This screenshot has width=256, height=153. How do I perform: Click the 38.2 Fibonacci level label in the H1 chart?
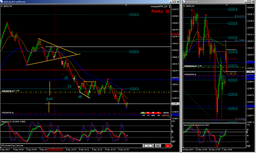(240, 40)
